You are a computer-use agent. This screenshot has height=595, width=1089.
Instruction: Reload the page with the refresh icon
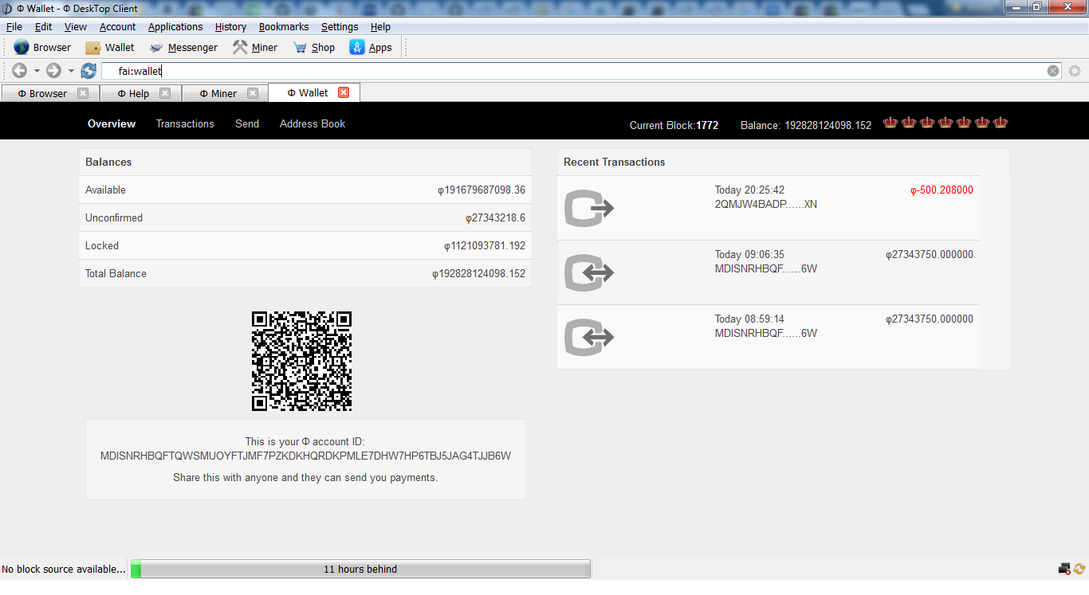(88, 71)
